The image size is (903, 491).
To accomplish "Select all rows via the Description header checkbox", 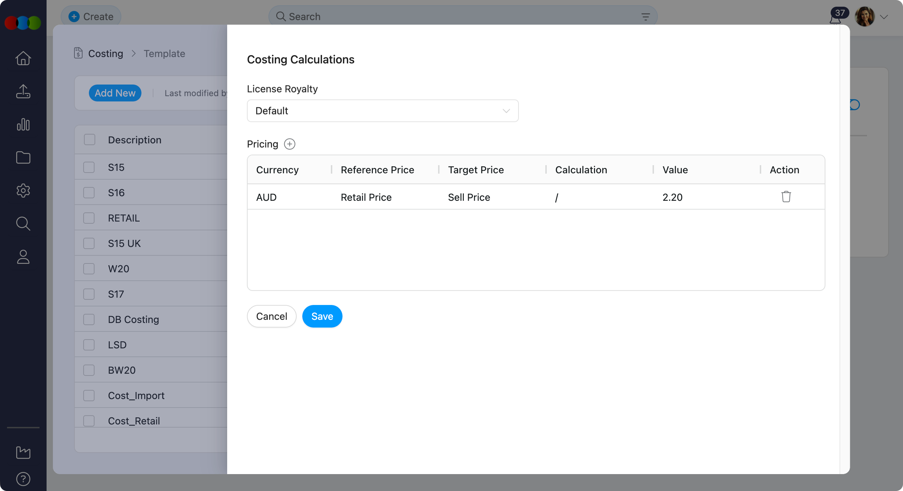I will (89, 139).
